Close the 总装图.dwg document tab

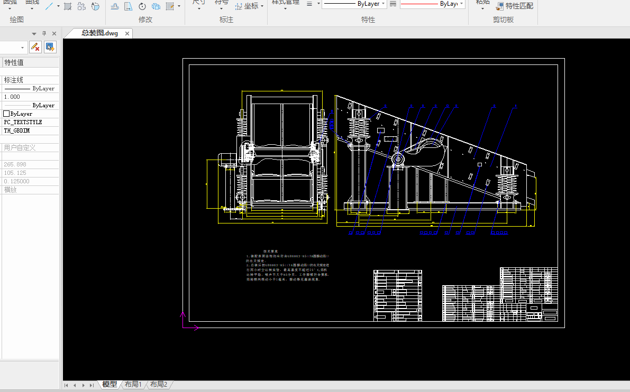pyautogui.click(x=126, y=33)
